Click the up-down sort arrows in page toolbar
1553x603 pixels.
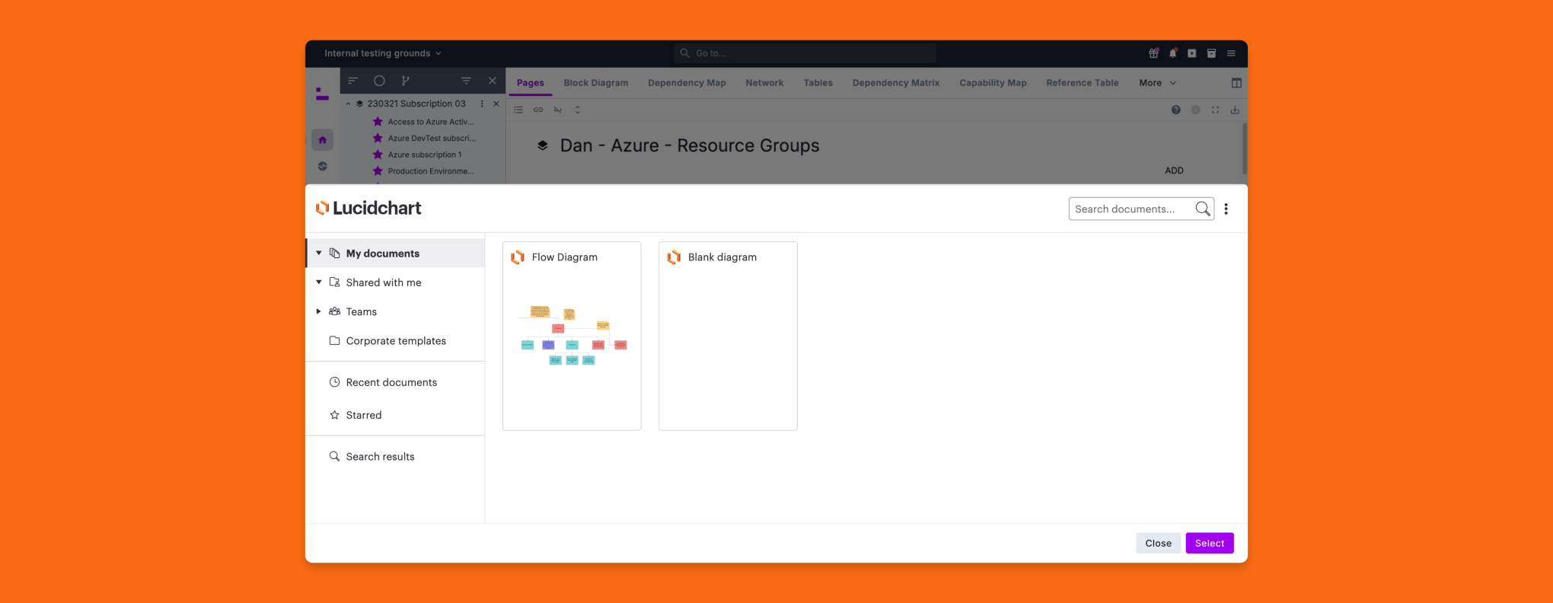(578, 110)
